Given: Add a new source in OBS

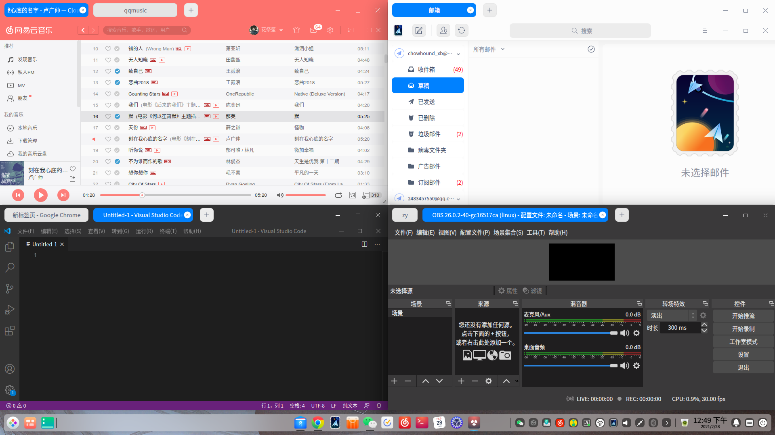Looking at the screenshot, I should click(461, 381).
